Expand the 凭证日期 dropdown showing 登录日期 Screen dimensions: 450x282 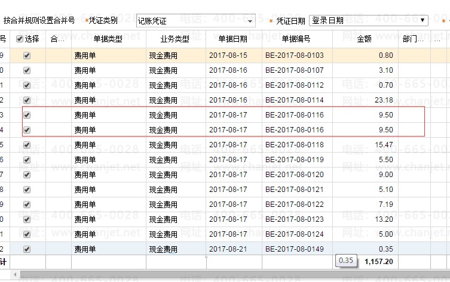pos(369,20)
